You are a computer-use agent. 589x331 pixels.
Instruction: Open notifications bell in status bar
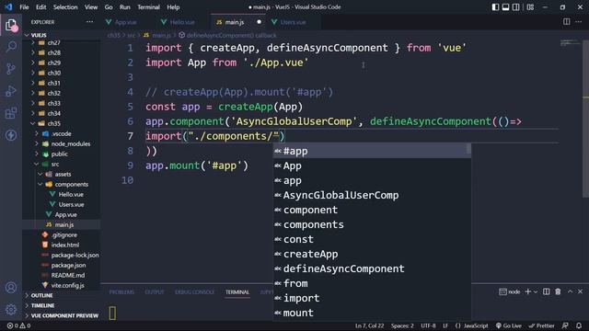click(579, 325)
